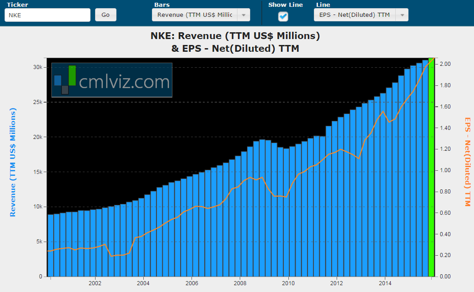
Task: Click the 0.80 right axis tick label
Action: click(445, 192)
